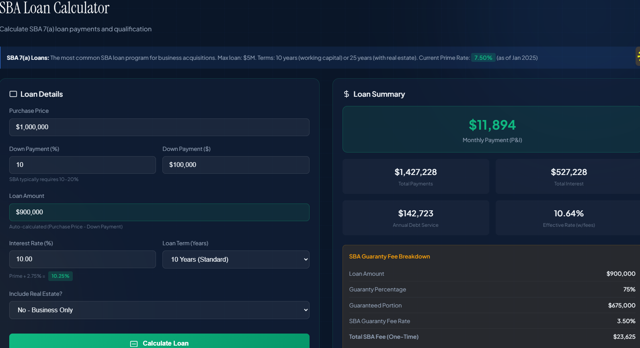This screenshot has height=348, width=640.
Task: Click the $11,894 monthly payment value
Action: click(x=492, y=125)
